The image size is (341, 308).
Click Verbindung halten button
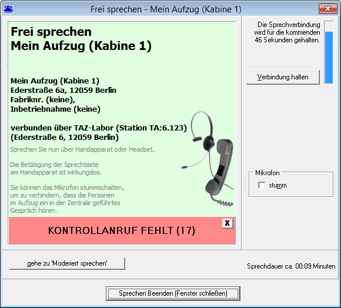(x=283, y=77)
